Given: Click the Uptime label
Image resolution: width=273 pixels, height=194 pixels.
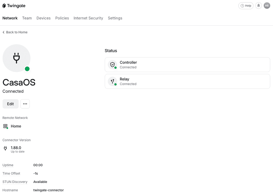Looking at the screenshot, I should click(8, 165).
